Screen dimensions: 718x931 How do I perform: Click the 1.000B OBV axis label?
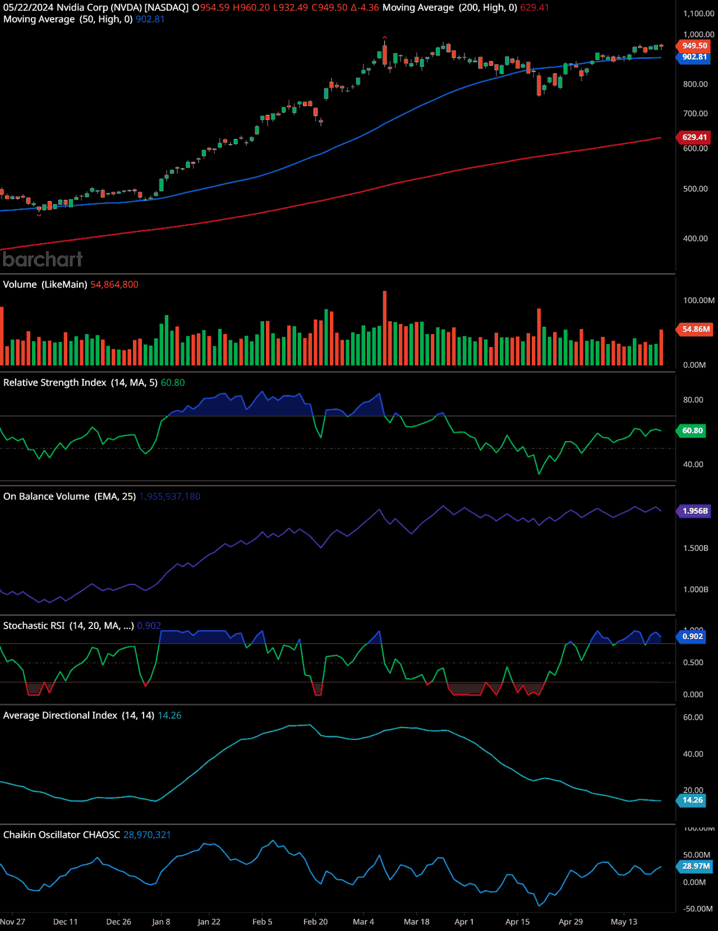pyautogui.click(x=696, y=590)
